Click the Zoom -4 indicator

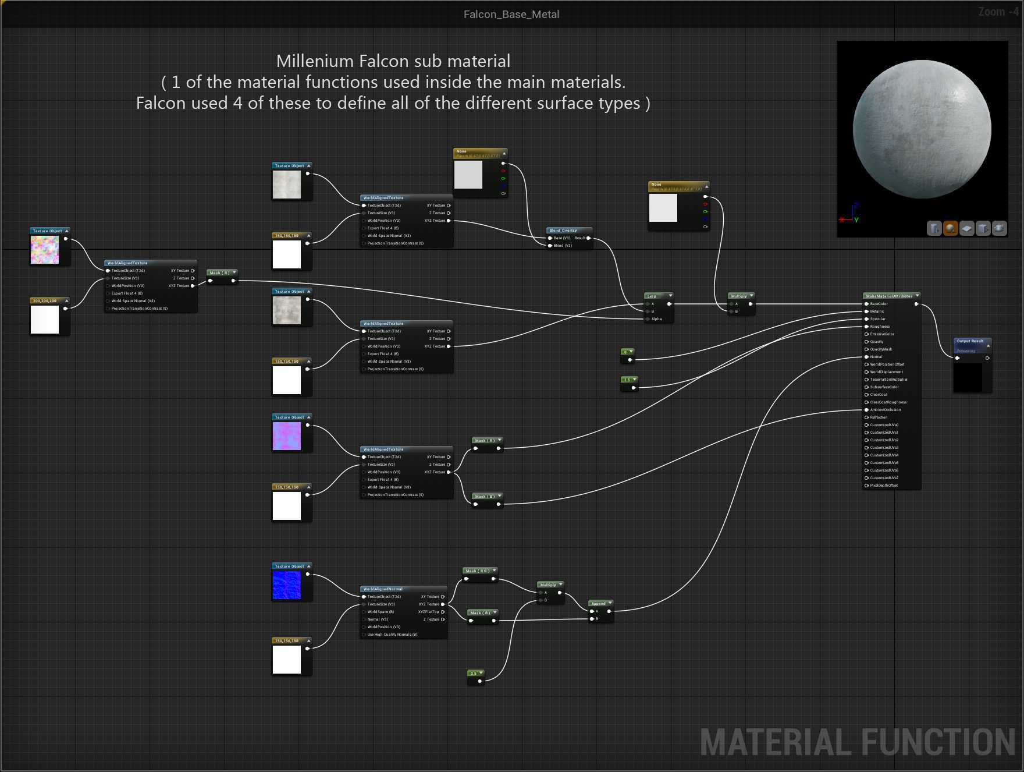click(x=998, y=12)
